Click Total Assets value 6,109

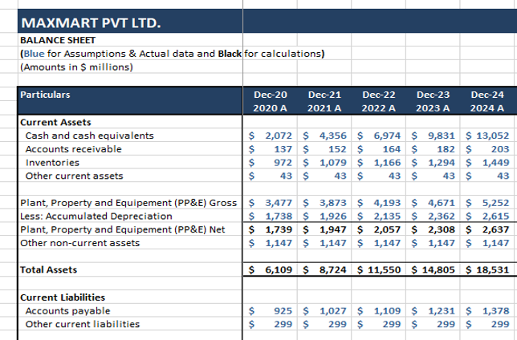279,270
